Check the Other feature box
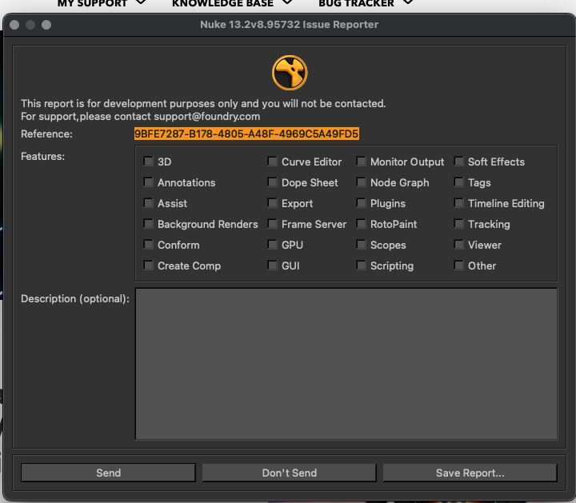 [x=459, y=265]
